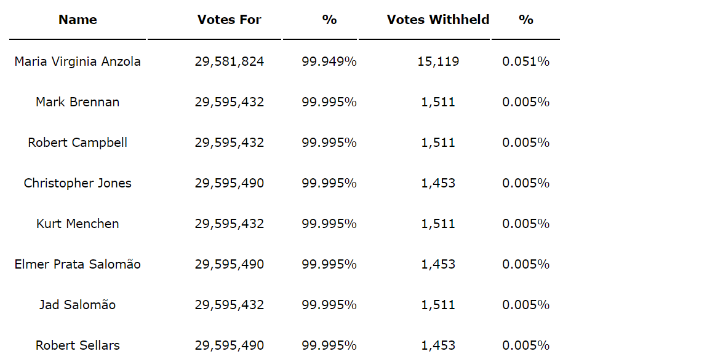Click the Name column header

click(78, 20)
